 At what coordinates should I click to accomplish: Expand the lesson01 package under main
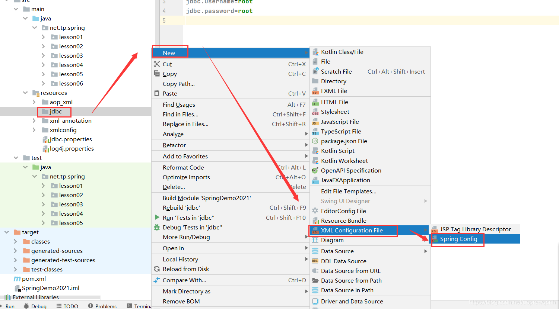click(43, 37)
